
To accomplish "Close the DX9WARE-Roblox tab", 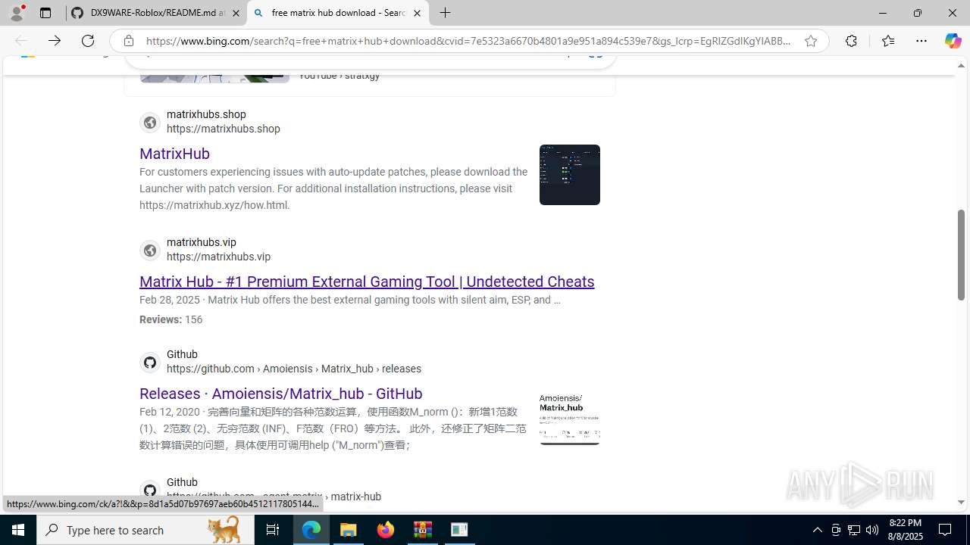I will 236,13.
